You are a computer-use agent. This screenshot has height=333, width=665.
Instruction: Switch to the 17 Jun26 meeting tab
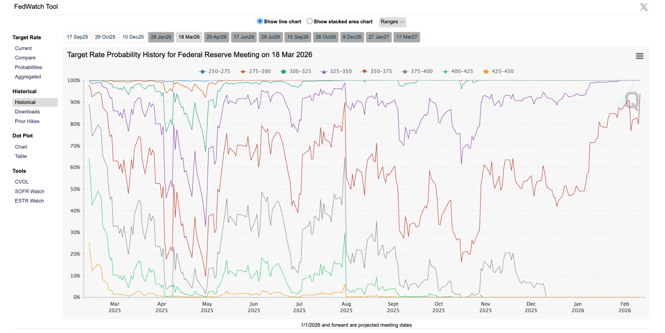click(x=244, y=37)
